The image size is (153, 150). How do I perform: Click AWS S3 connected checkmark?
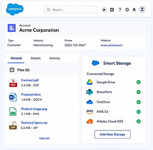coord(139,112)
